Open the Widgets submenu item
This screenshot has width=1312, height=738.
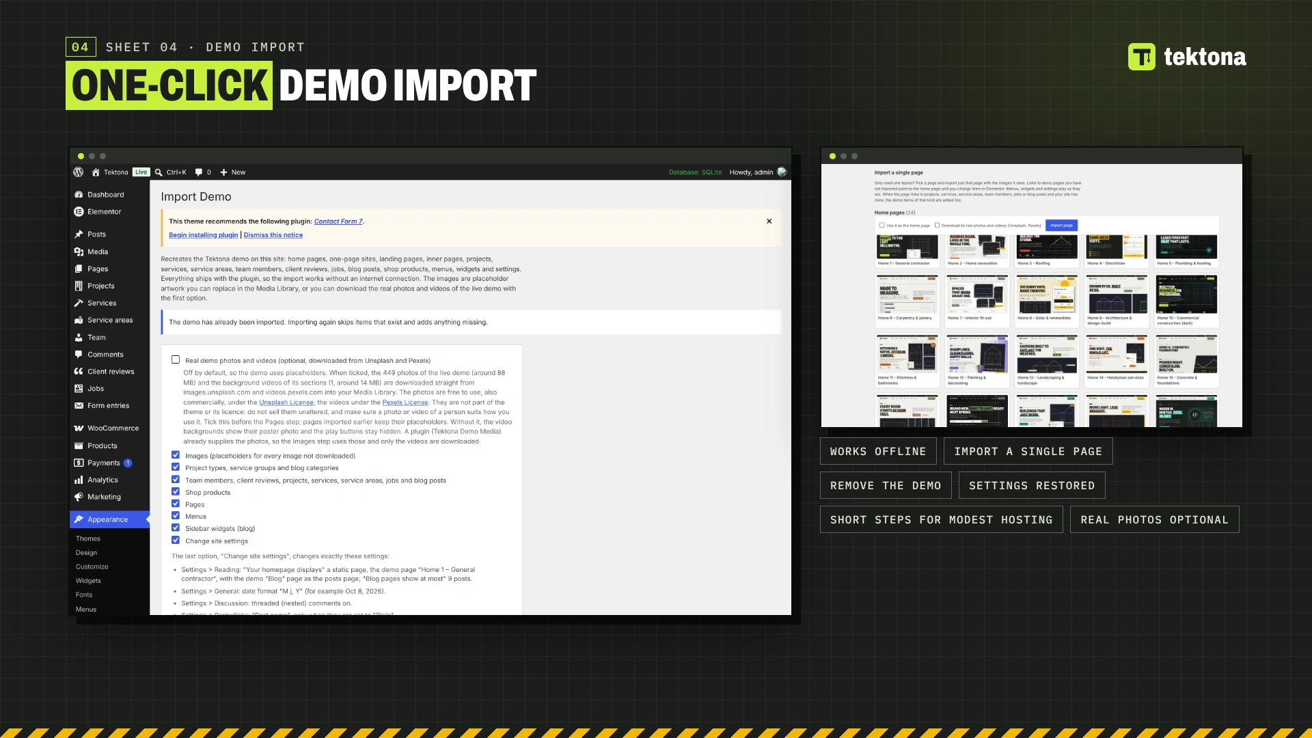88,581
